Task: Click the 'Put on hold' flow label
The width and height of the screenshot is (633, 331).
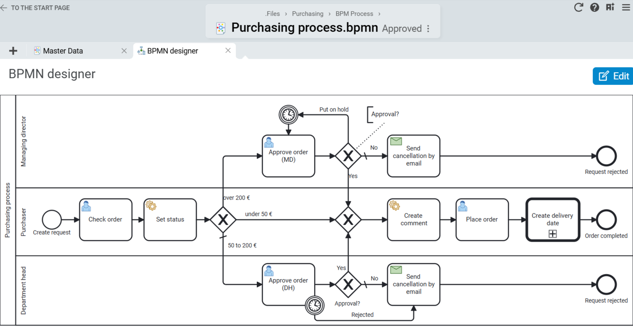Action: (334, 109)
